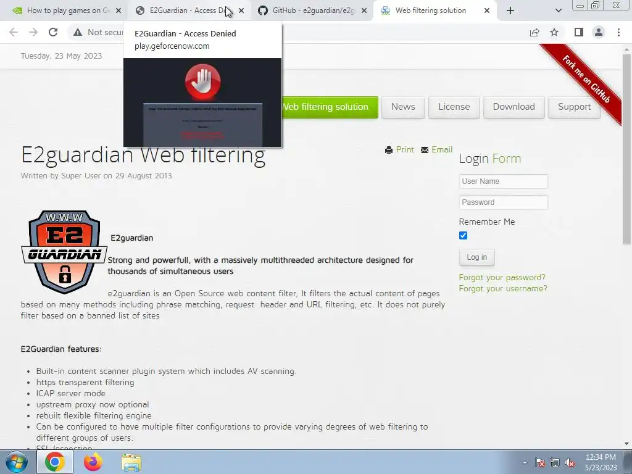Click the Email link text
This screenshot has width=632, height=474.
click(x=442, y=149)
